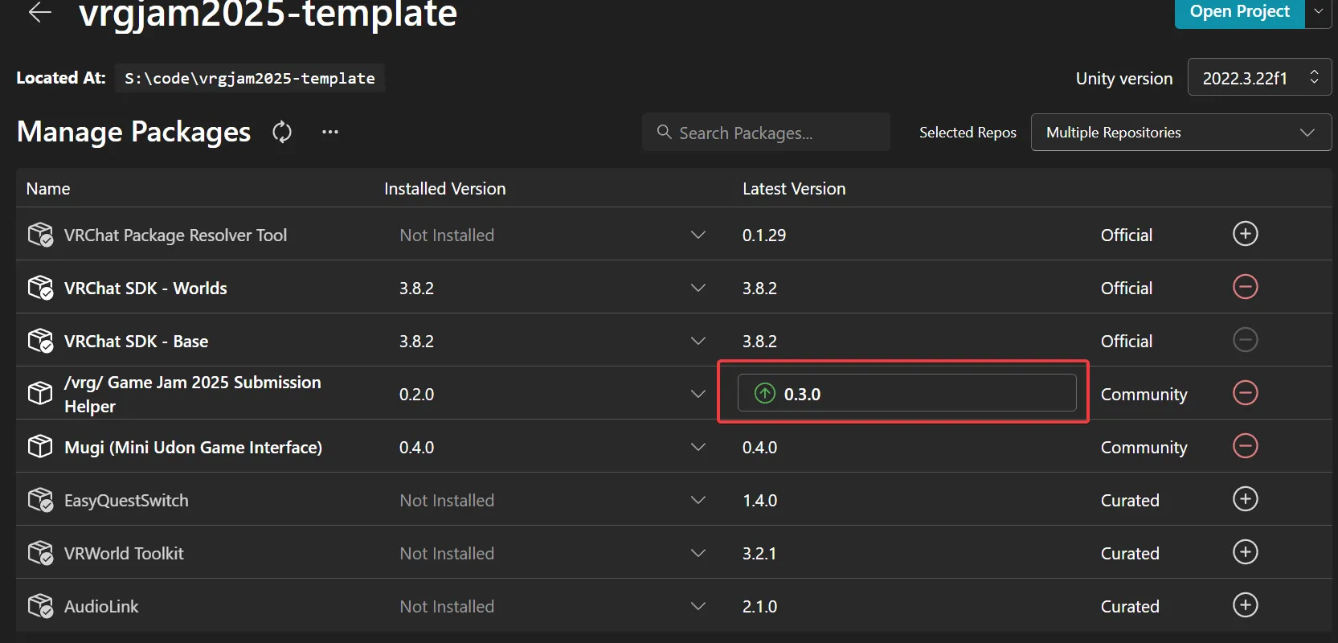1338x643 pixels.
Task: Click VRChat Package Resolver Tool package icon
Action: (x=40, y=235)
